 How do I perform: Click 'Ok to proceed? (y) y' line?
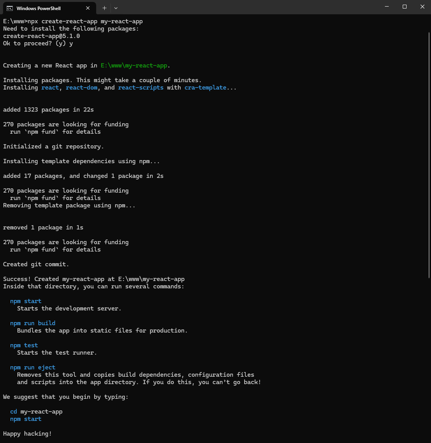pyautogui.click(x=38, y=43)
